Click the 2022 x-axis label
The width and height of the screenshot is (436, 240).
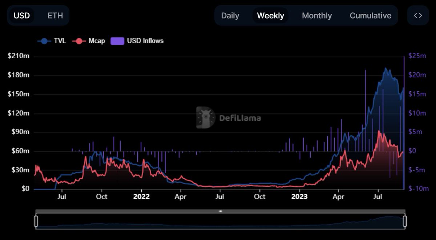click(141, 197)
